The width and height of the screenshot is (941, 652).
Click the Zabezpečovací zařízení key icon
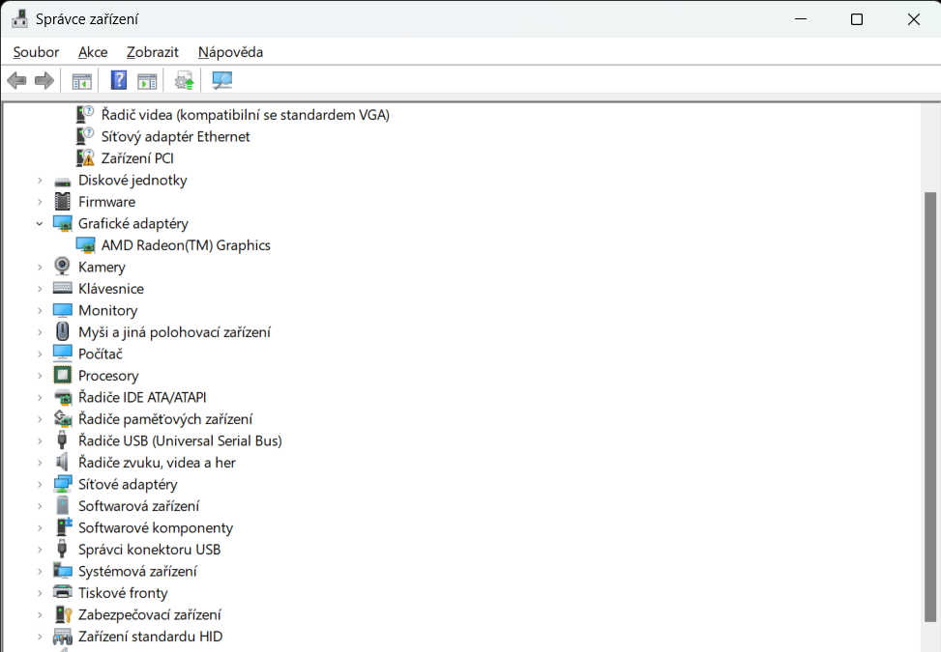coord(63,614)
